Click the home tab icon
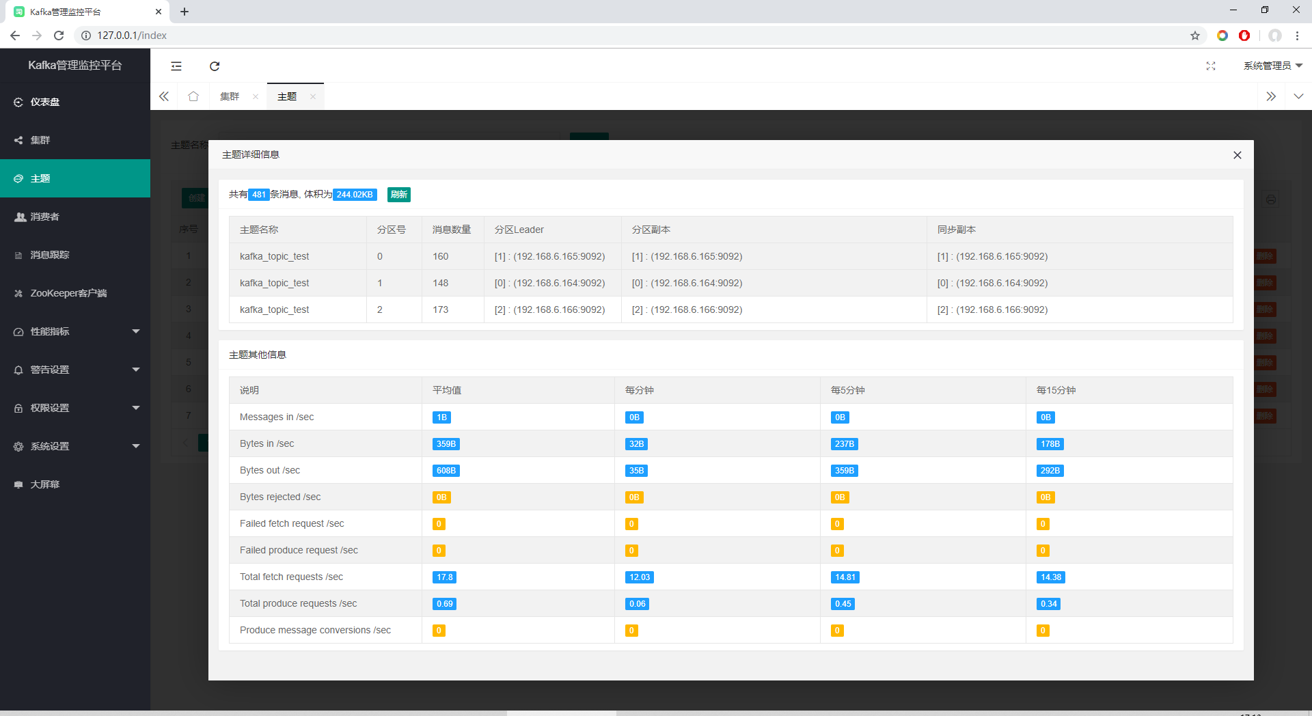The width and height of the screenshot is (1312, 716). (193, 96)
